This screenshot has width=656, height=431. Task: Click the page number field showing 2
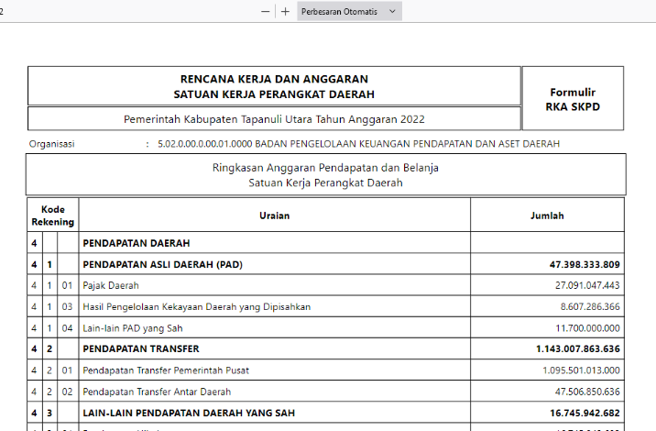[x=5, y=11]
